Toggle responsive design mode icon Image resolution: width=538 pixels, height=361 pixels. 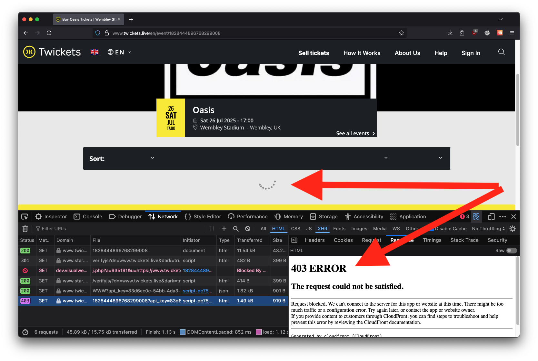(x=491, y=217)
